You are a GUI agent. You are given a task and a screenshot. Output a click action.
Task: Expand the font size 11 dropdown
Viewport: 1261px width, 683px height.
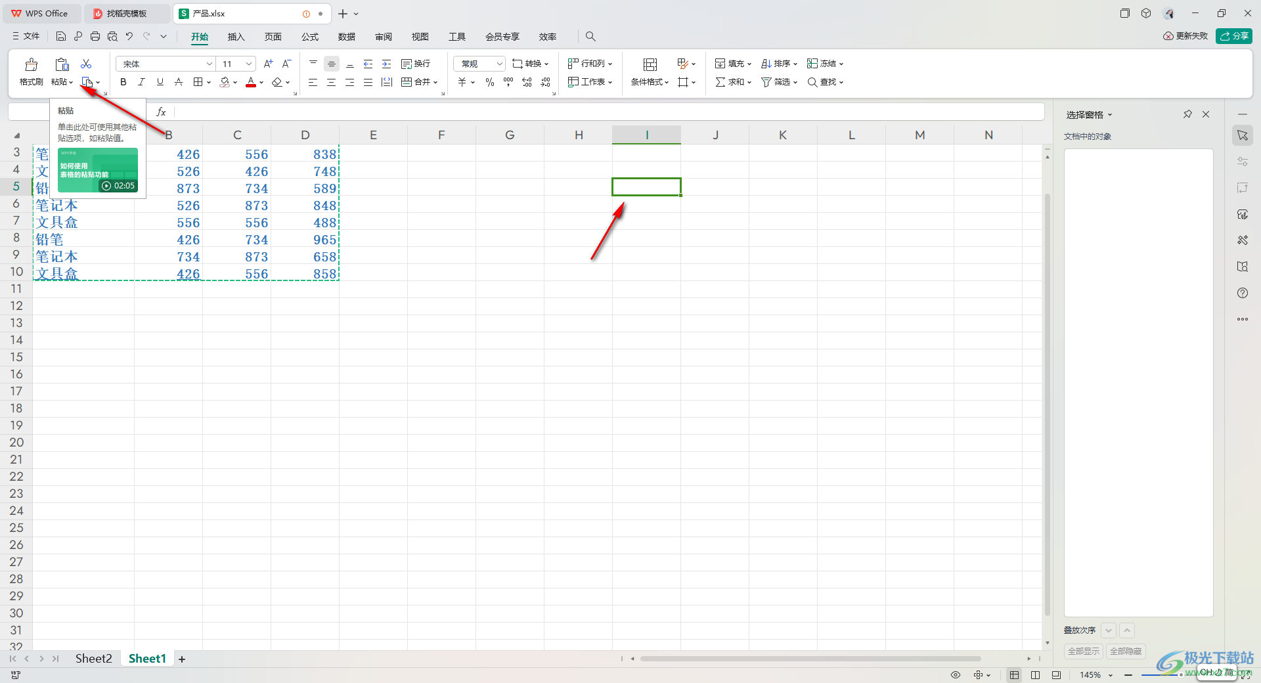pyautogui.click(x=249, y=64)
